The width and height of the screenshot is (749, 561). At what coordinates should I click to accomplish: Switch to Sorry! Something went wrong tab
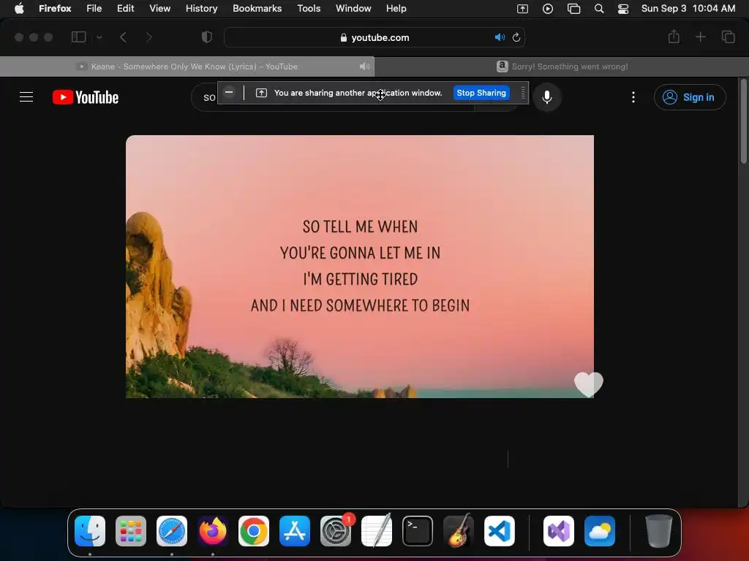562,66
